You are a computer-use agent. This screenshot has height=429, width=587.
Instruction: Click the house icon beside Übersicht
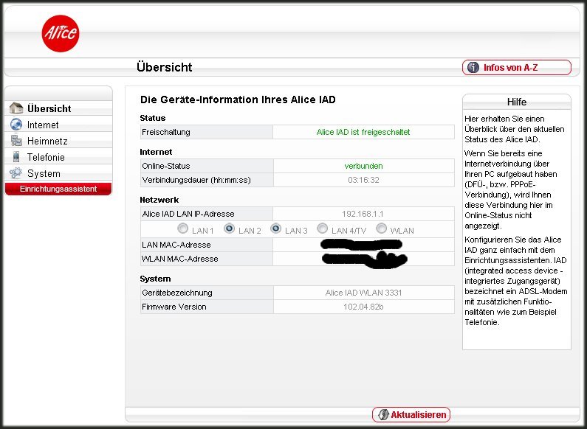coord(16,108)
